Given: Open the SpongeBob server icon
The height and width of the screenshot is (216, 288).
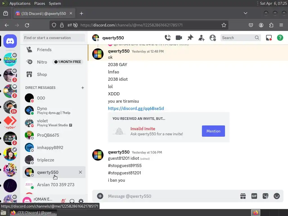Looking at the screenshot, I should point(10,60).
